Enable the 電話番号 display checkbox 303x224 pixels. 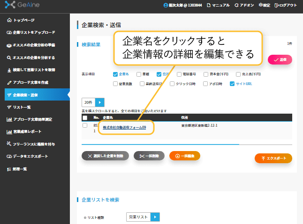[179, 74]
